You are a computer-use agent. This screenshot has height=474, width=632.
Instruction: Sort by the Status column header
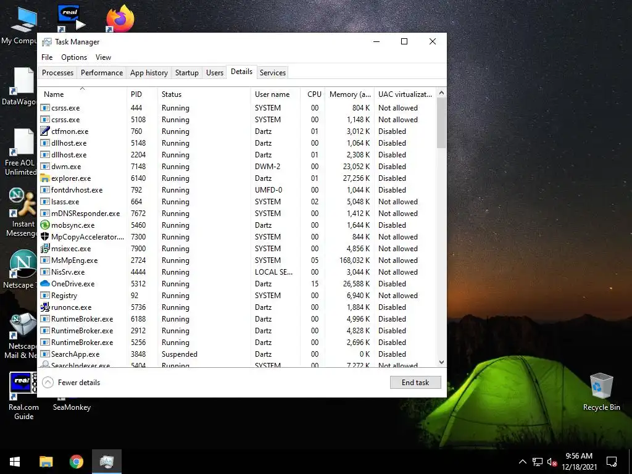point(204,94)
